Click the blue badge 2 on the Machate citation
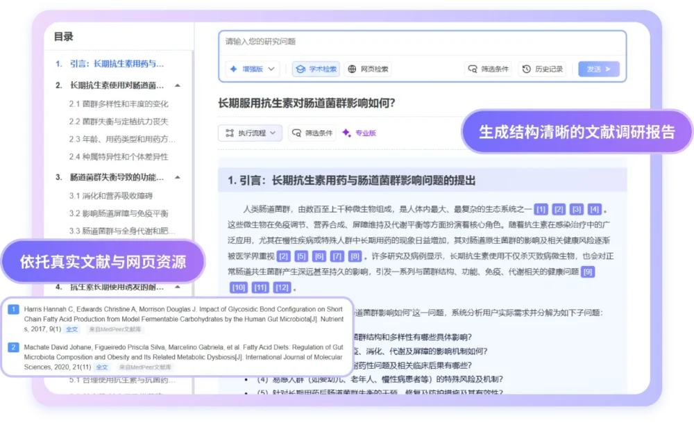The image size is (694, 423). coord(14,347)
